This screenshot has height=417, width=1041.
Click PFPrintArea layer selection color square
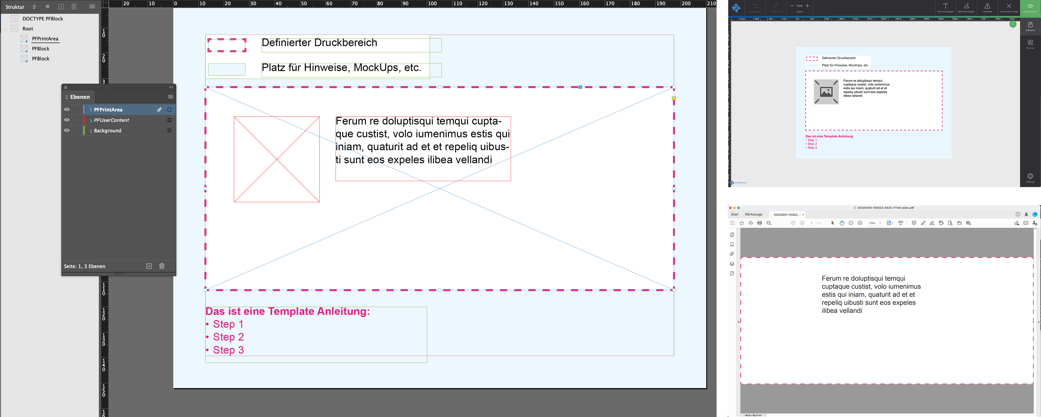pyautogui.click(x=169, y=110)
